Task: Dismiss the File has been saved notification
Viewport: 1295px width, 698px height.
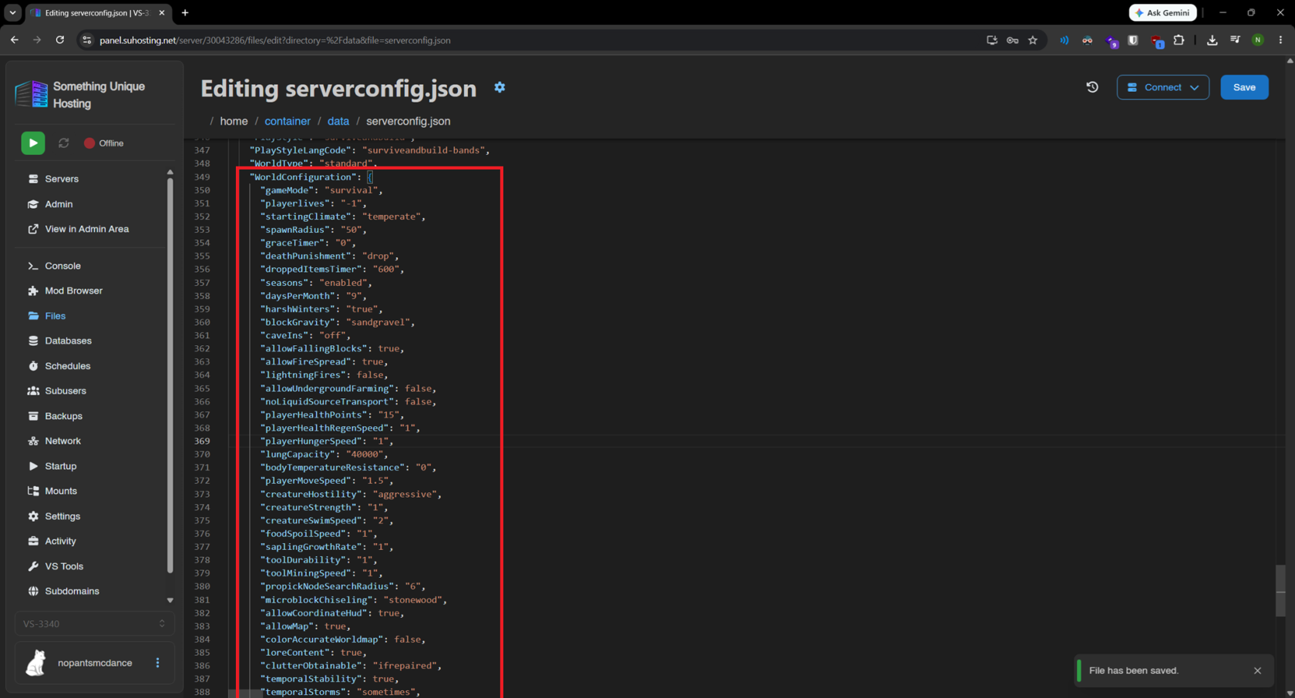Action: [x=1257, y=670]
